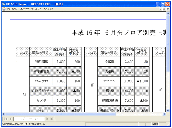Minimize the HITACHI Report window

[x=158, y=4]
